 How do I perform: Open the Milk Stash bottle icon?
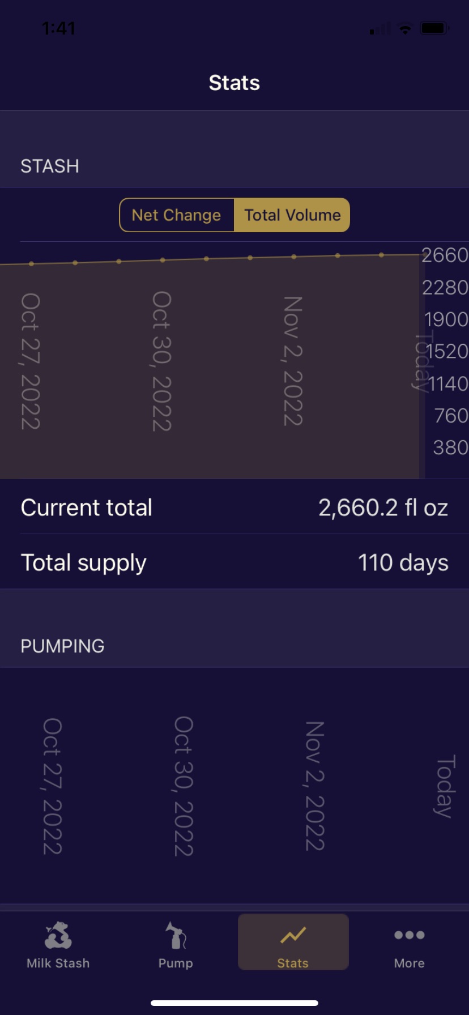[x=58, y=935]
